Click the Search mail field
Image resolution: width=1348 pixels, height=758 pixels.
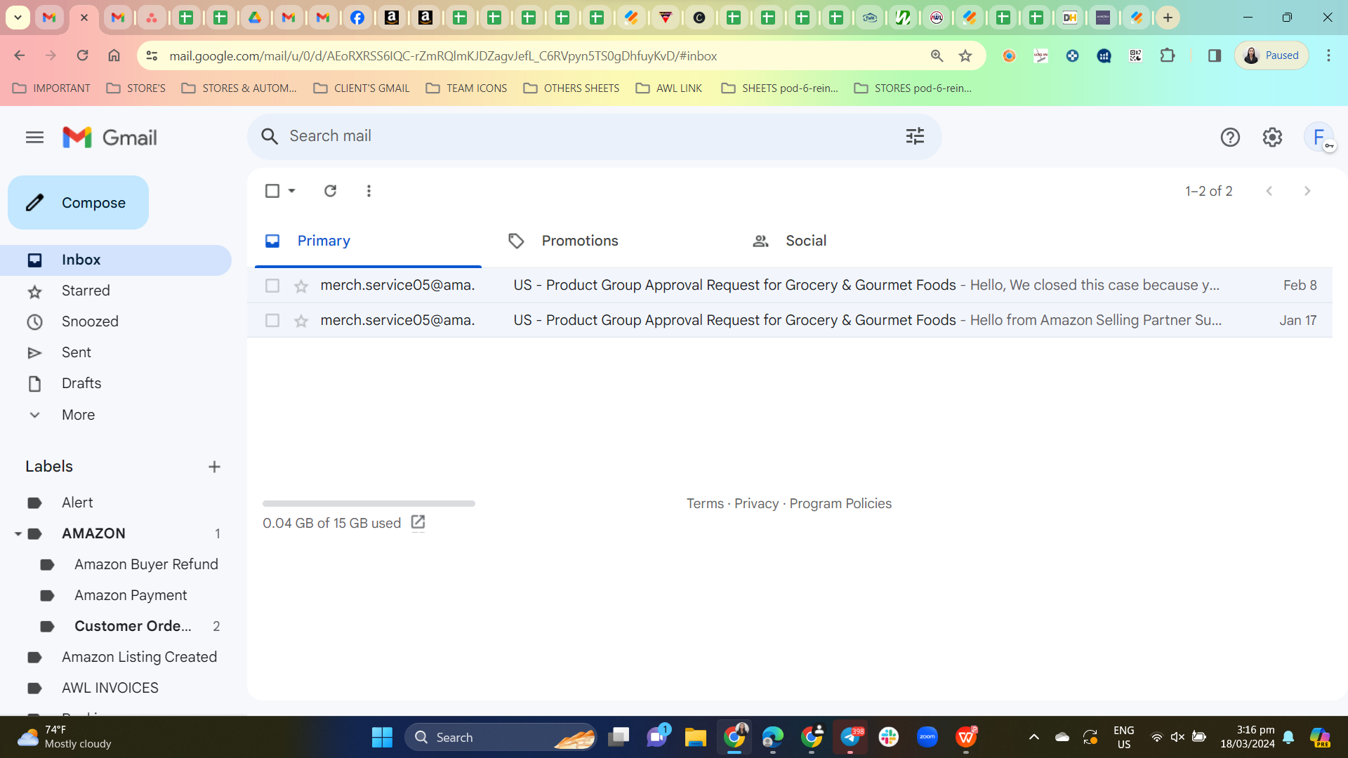tap(593, 136)
